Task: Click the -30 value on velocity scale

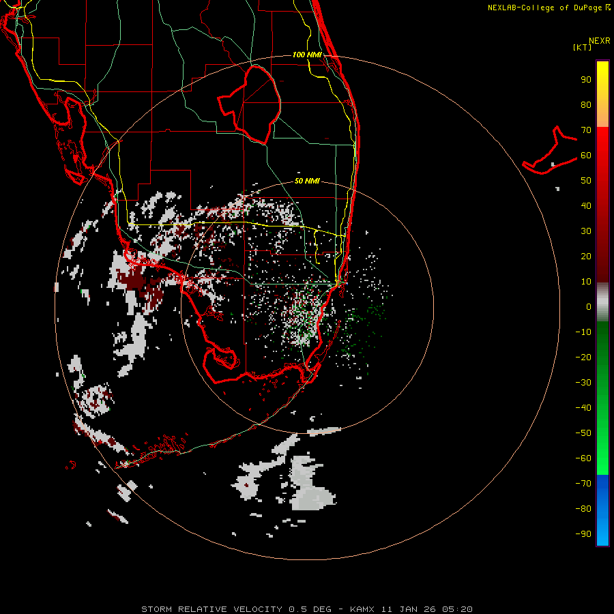Action: (583, 383)
